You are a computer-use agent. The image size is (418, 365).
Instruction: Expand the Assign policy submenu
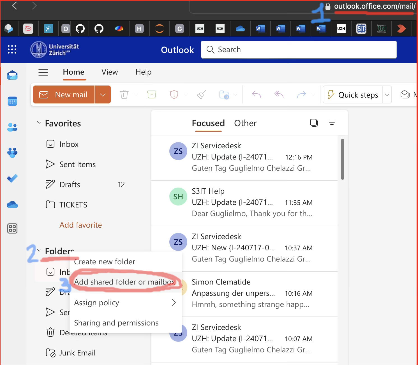click(x=174, y=302)
